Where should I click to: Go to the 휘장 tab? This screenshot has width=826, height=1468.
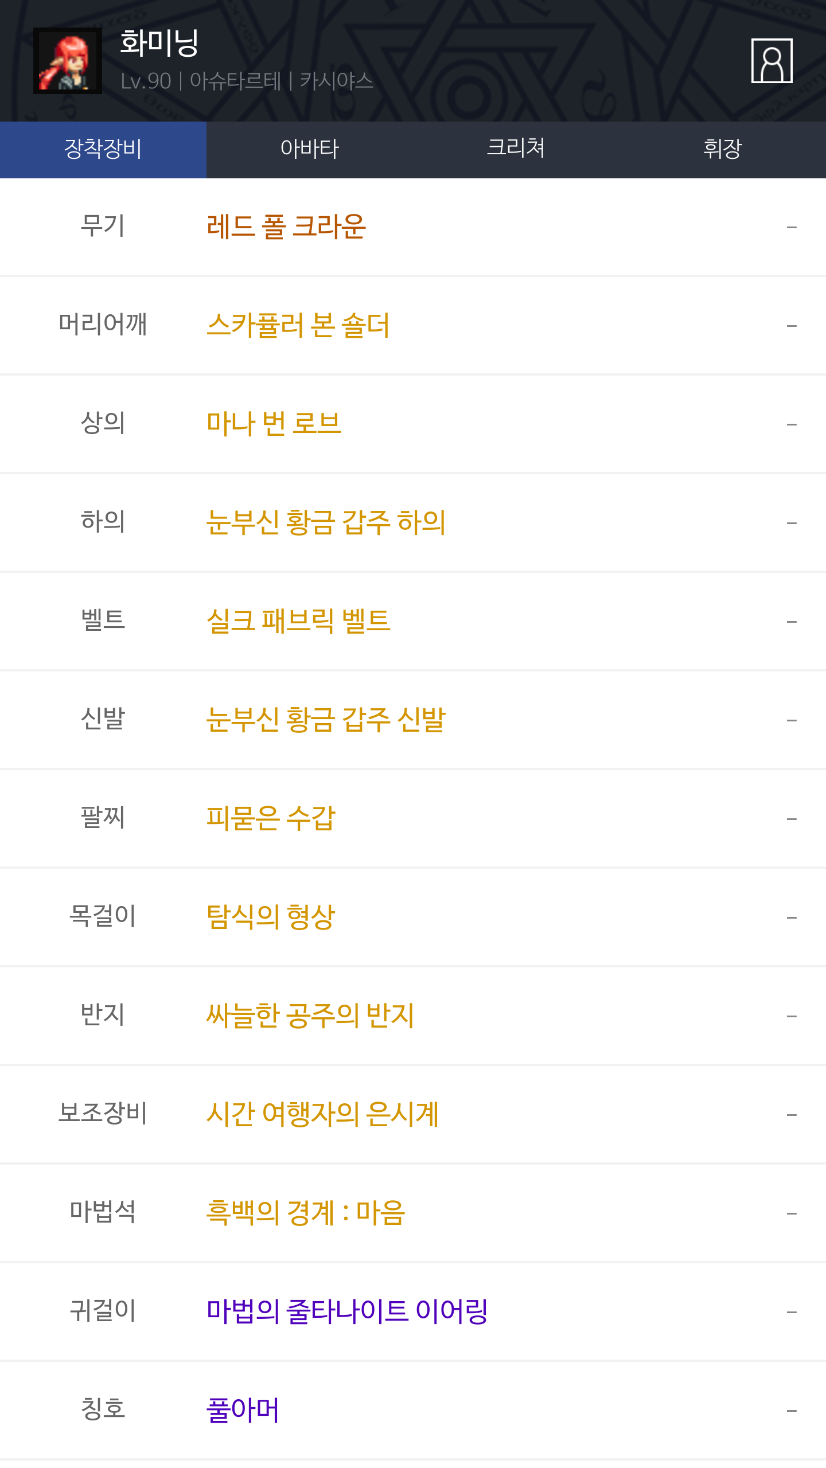(x=722, y=149)
